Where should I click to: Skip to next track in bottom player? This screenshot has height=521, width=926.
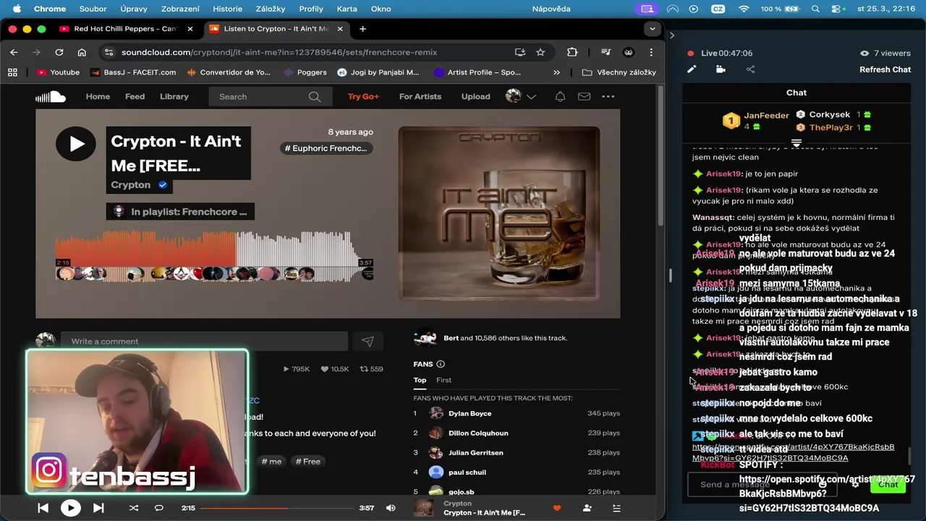click(x=98, y=508)
